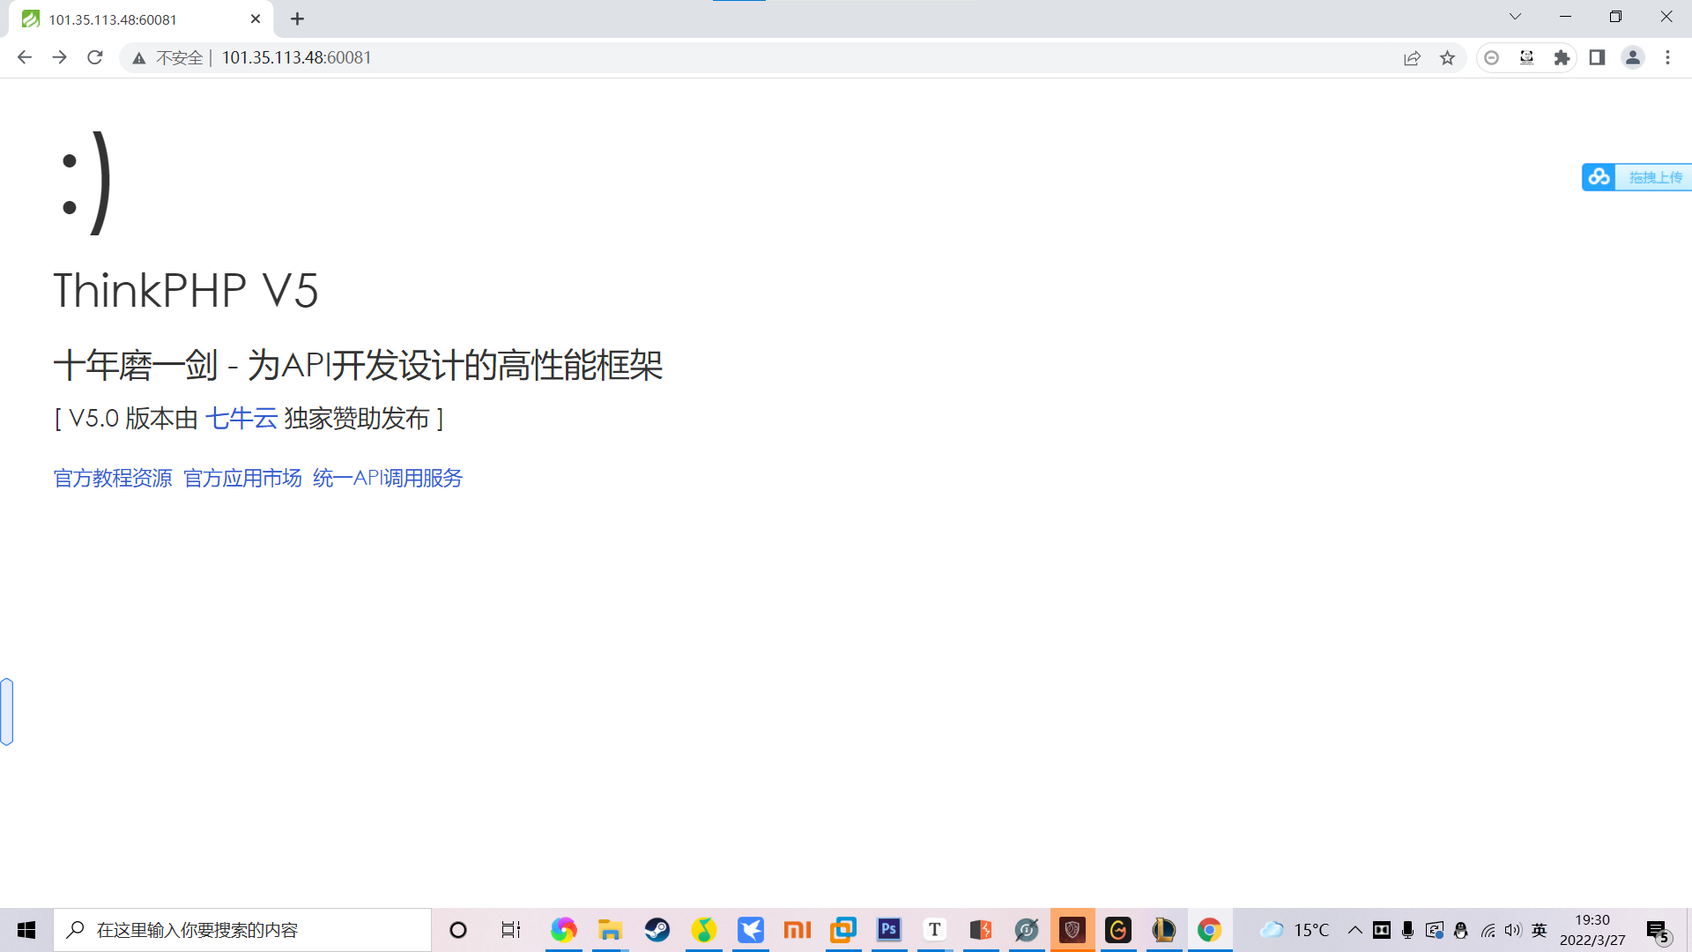Select the 101.35.113.48:60081 tab
This screenshot has height=952, width=1692.
click(115, 19)
